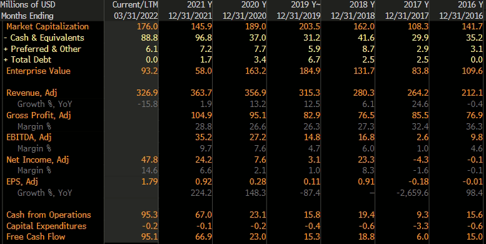Select the 95.1 Free Cash Flow LTM value
486x244 pixels.
pyautogui.click(x=149, y=237)
